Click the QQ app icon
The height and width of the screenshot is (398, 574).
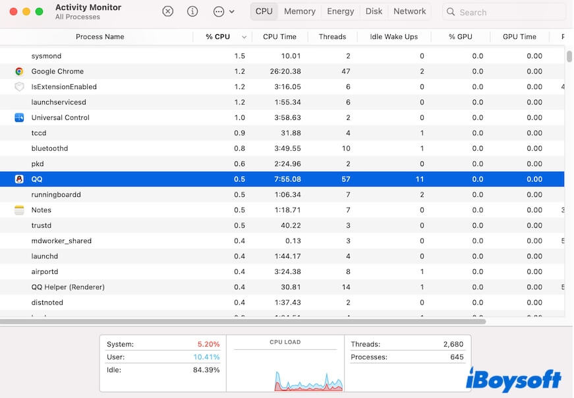pyautogui.click(x=18, y=179)
